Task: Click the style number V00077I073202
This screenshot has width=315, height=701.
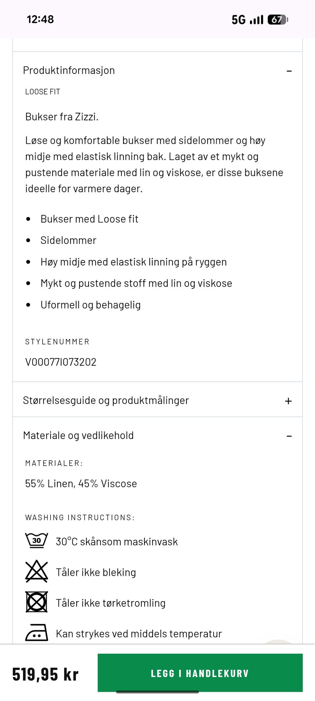Action: (61, 362)
